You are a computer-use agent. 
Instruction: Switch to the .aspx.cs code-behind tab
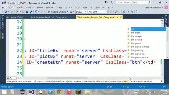50,17
